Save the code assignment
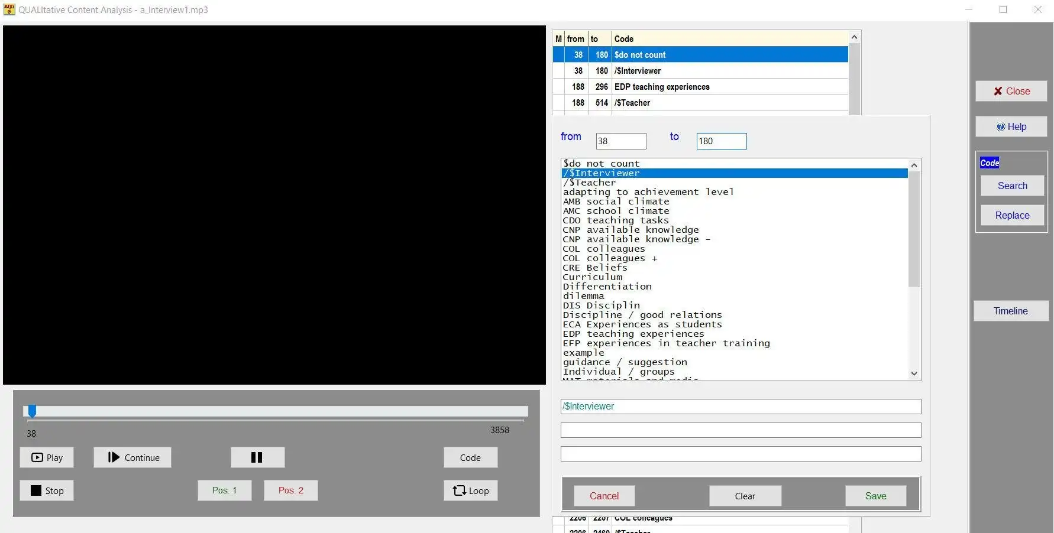This screenshot has width=1054, height=533. coord(876,496)
